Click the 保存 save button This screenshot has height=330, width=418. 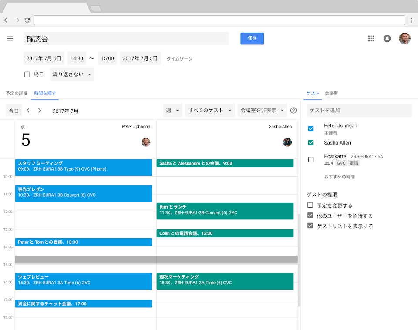point(252,38)
